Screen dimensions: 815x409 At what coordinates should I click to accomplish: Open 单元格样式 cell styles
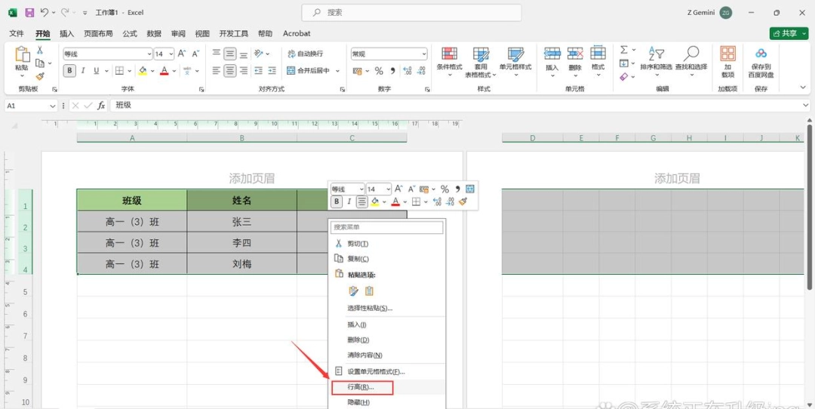(515, 61)
